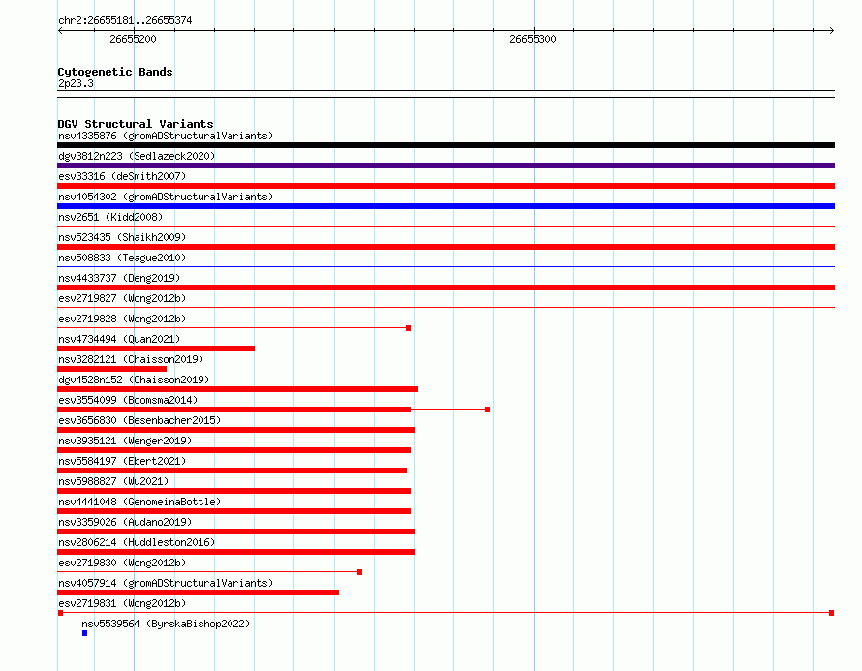Click the chr2:26655181..26655374 region label
This screenshot has height=671, width=862.
pos(125,21)
